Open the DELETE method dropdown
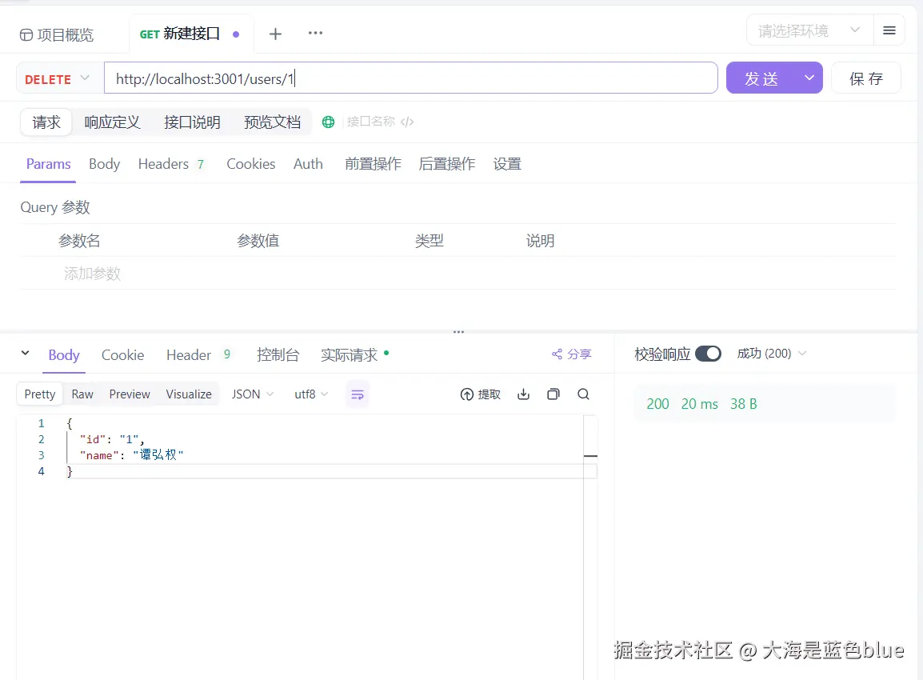Image resolution: width=923 pixels, height=680 pixels. (x=57, y=78)
